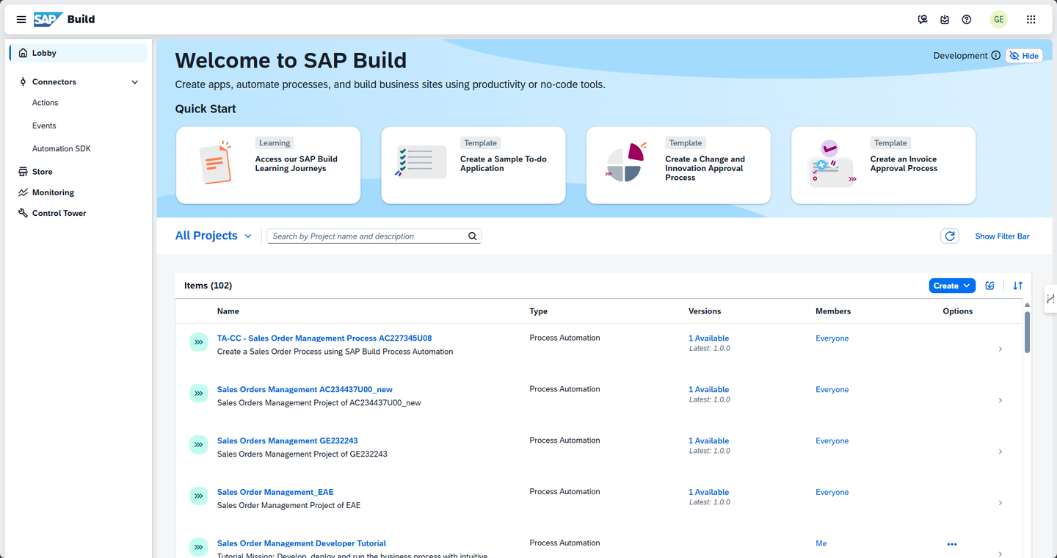Click 1 Available for TA-CC Sales Order row

coord(708,338)
